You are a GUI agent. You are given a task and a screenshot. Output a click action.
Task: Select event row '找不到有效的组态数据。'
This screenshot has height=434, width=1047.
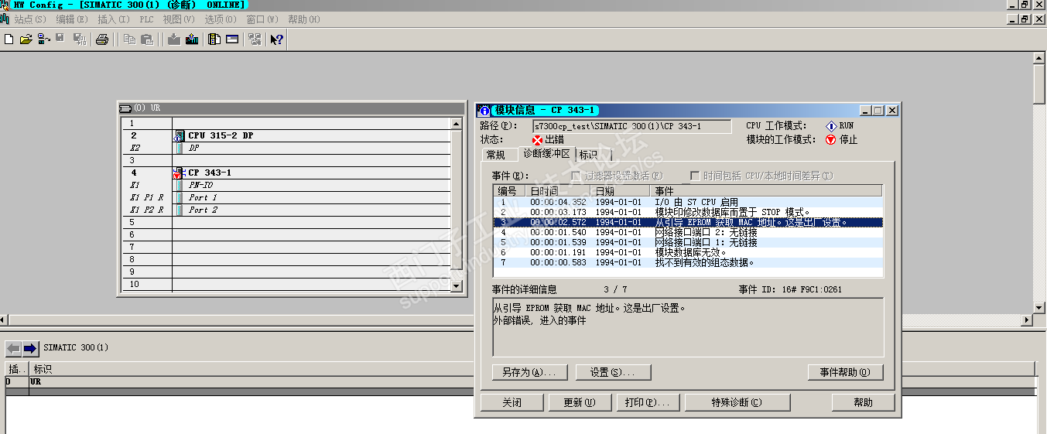point(688,262)
